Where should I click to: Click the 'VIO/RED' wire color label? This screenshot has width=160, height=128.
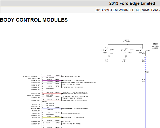point(49,97)
